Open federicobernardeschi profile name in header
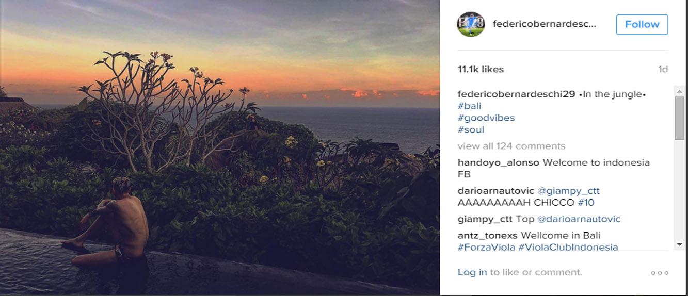This screenshot has height=296, width=688. [545, 24]
